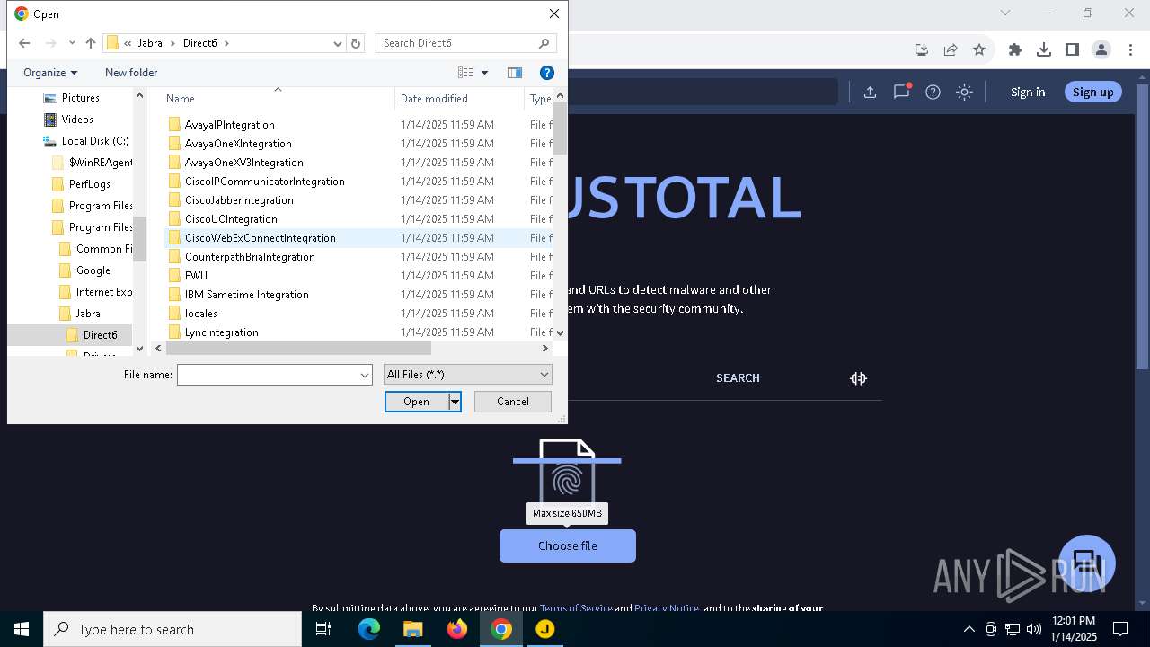
Task: Select AvayaOneXIntegration folder
Action: coord(238,144)
